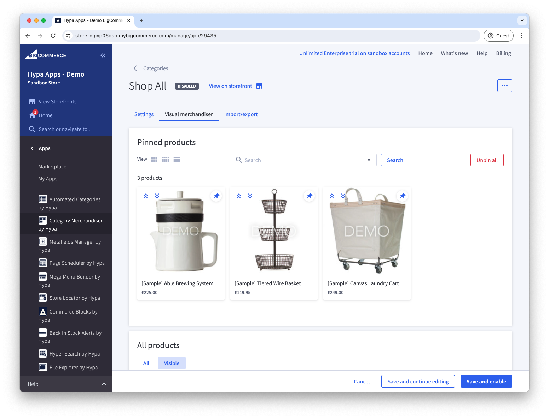549x418 pixels.
Task: Click Home in top navigation
Action: (425, 53)
